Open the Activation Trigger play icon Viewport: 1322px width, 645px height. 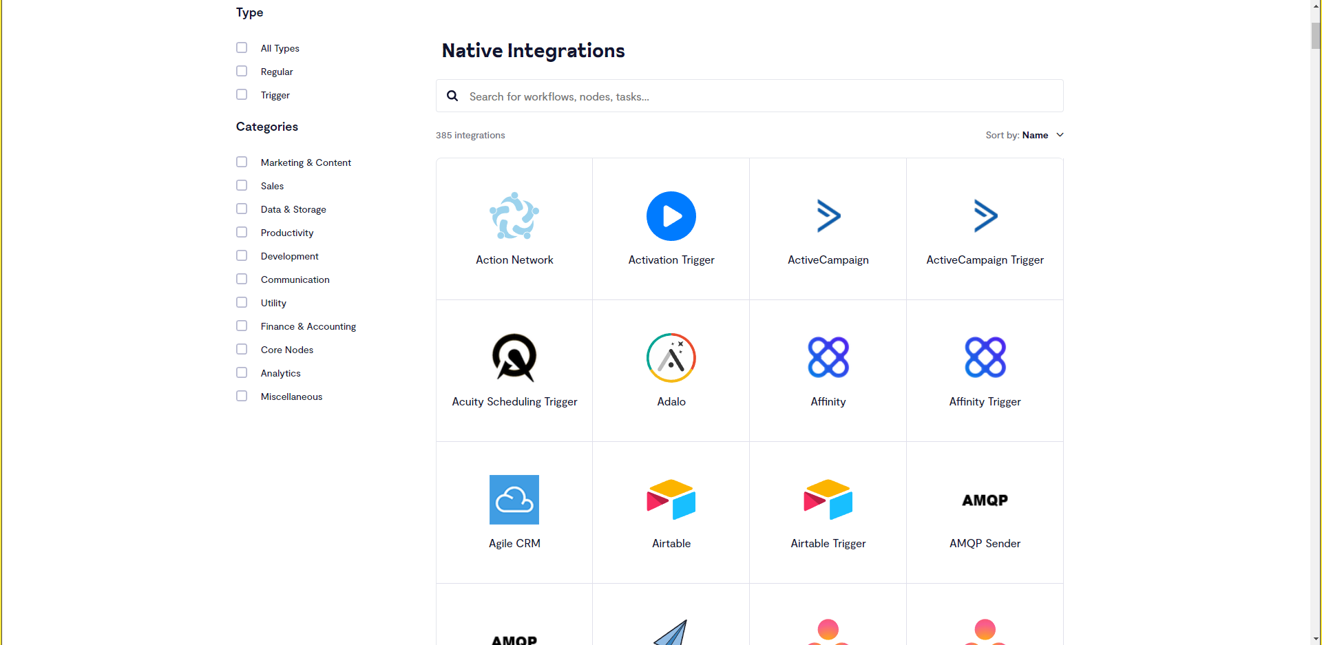tap(671, 216)
